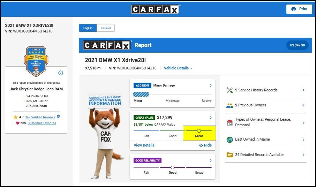Screen dimensions: 316x187
Task: Click the sidebar VIN WBXJG9C04M5U14216
Action: click(29, 31)
